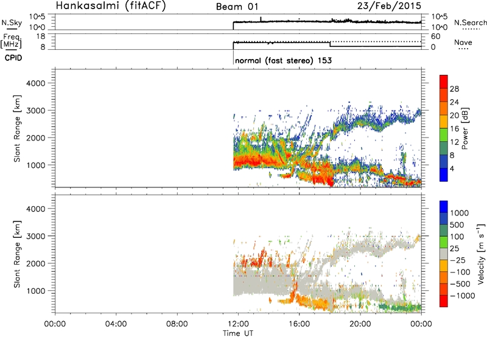487x337 pixels.
Task: Click the red bottom of the velocity colorbar
Action: [x=444, y=301]
